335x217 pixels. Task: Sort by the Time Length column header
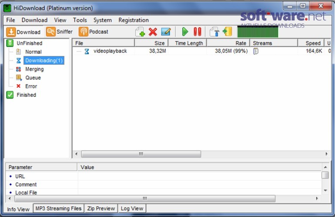click(188, 43)
